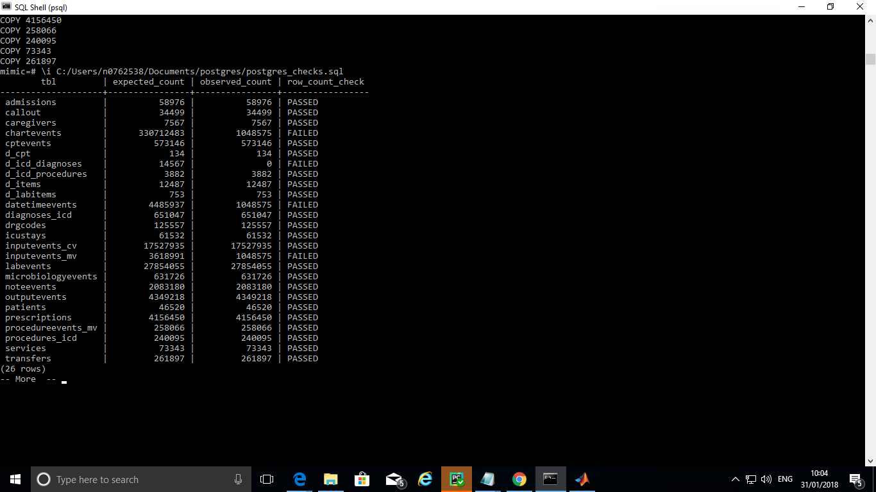
Task: Open the Microsoft Store
Action: coord(362,479)
